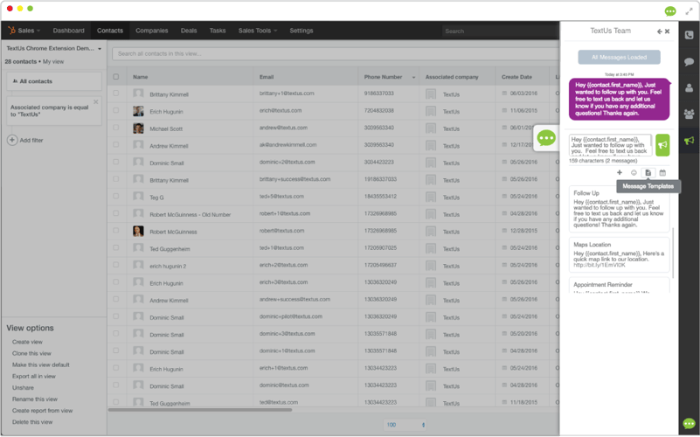The height and width of the screenshot is (437, 700).
Task: Open the Tasks tab
Action: [x=218, y=31]
